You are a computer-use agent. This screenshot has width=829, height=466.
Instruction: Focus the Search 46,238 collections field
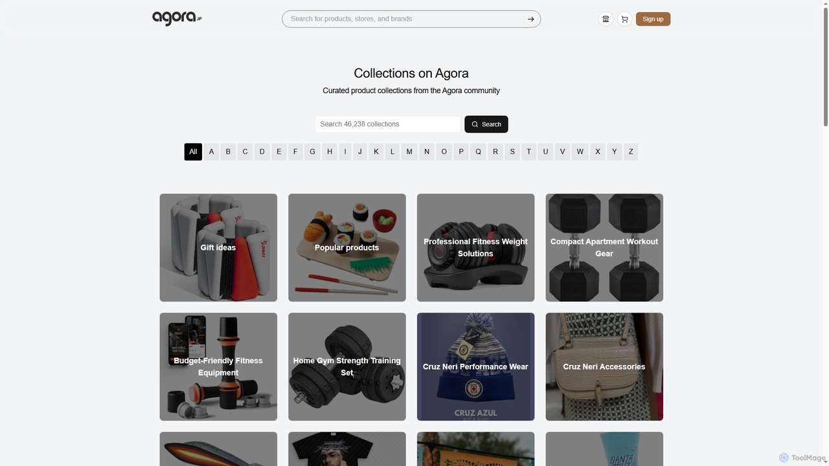click(388, 124)
